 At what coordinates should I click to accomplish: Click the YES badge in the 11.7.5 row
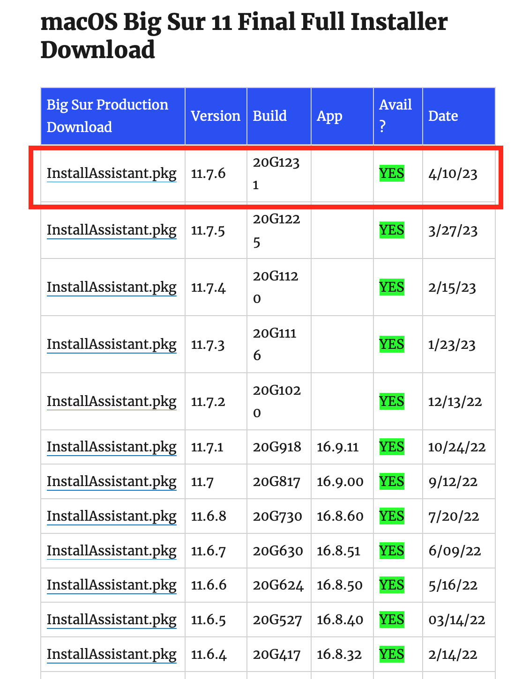392,231
